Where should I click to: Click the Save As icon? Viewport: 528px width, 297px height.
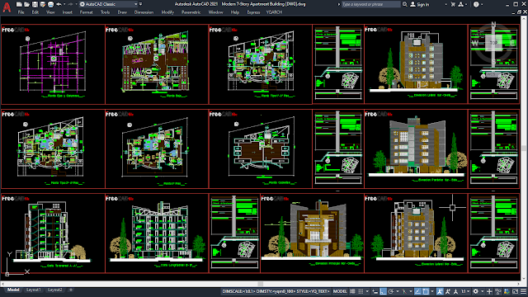point(42,4)
